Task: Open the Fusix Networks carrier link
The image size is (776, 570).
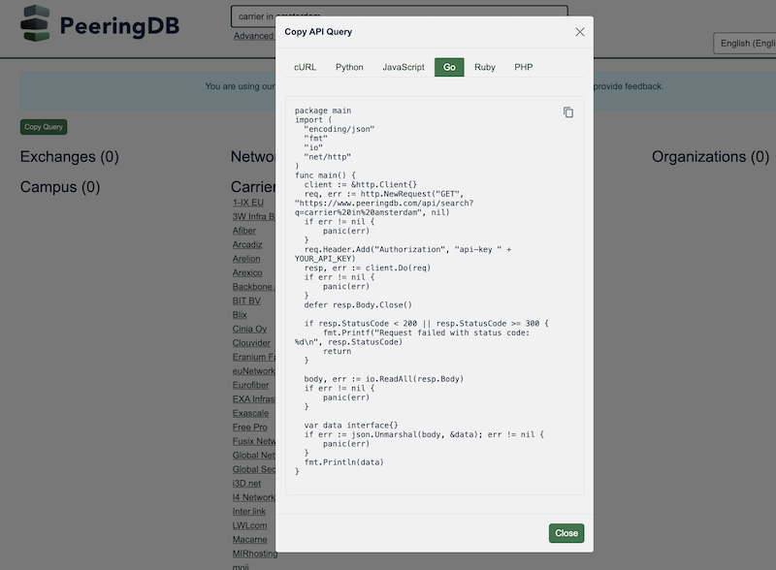Action: pyautogui.click(x=253, y=441)
